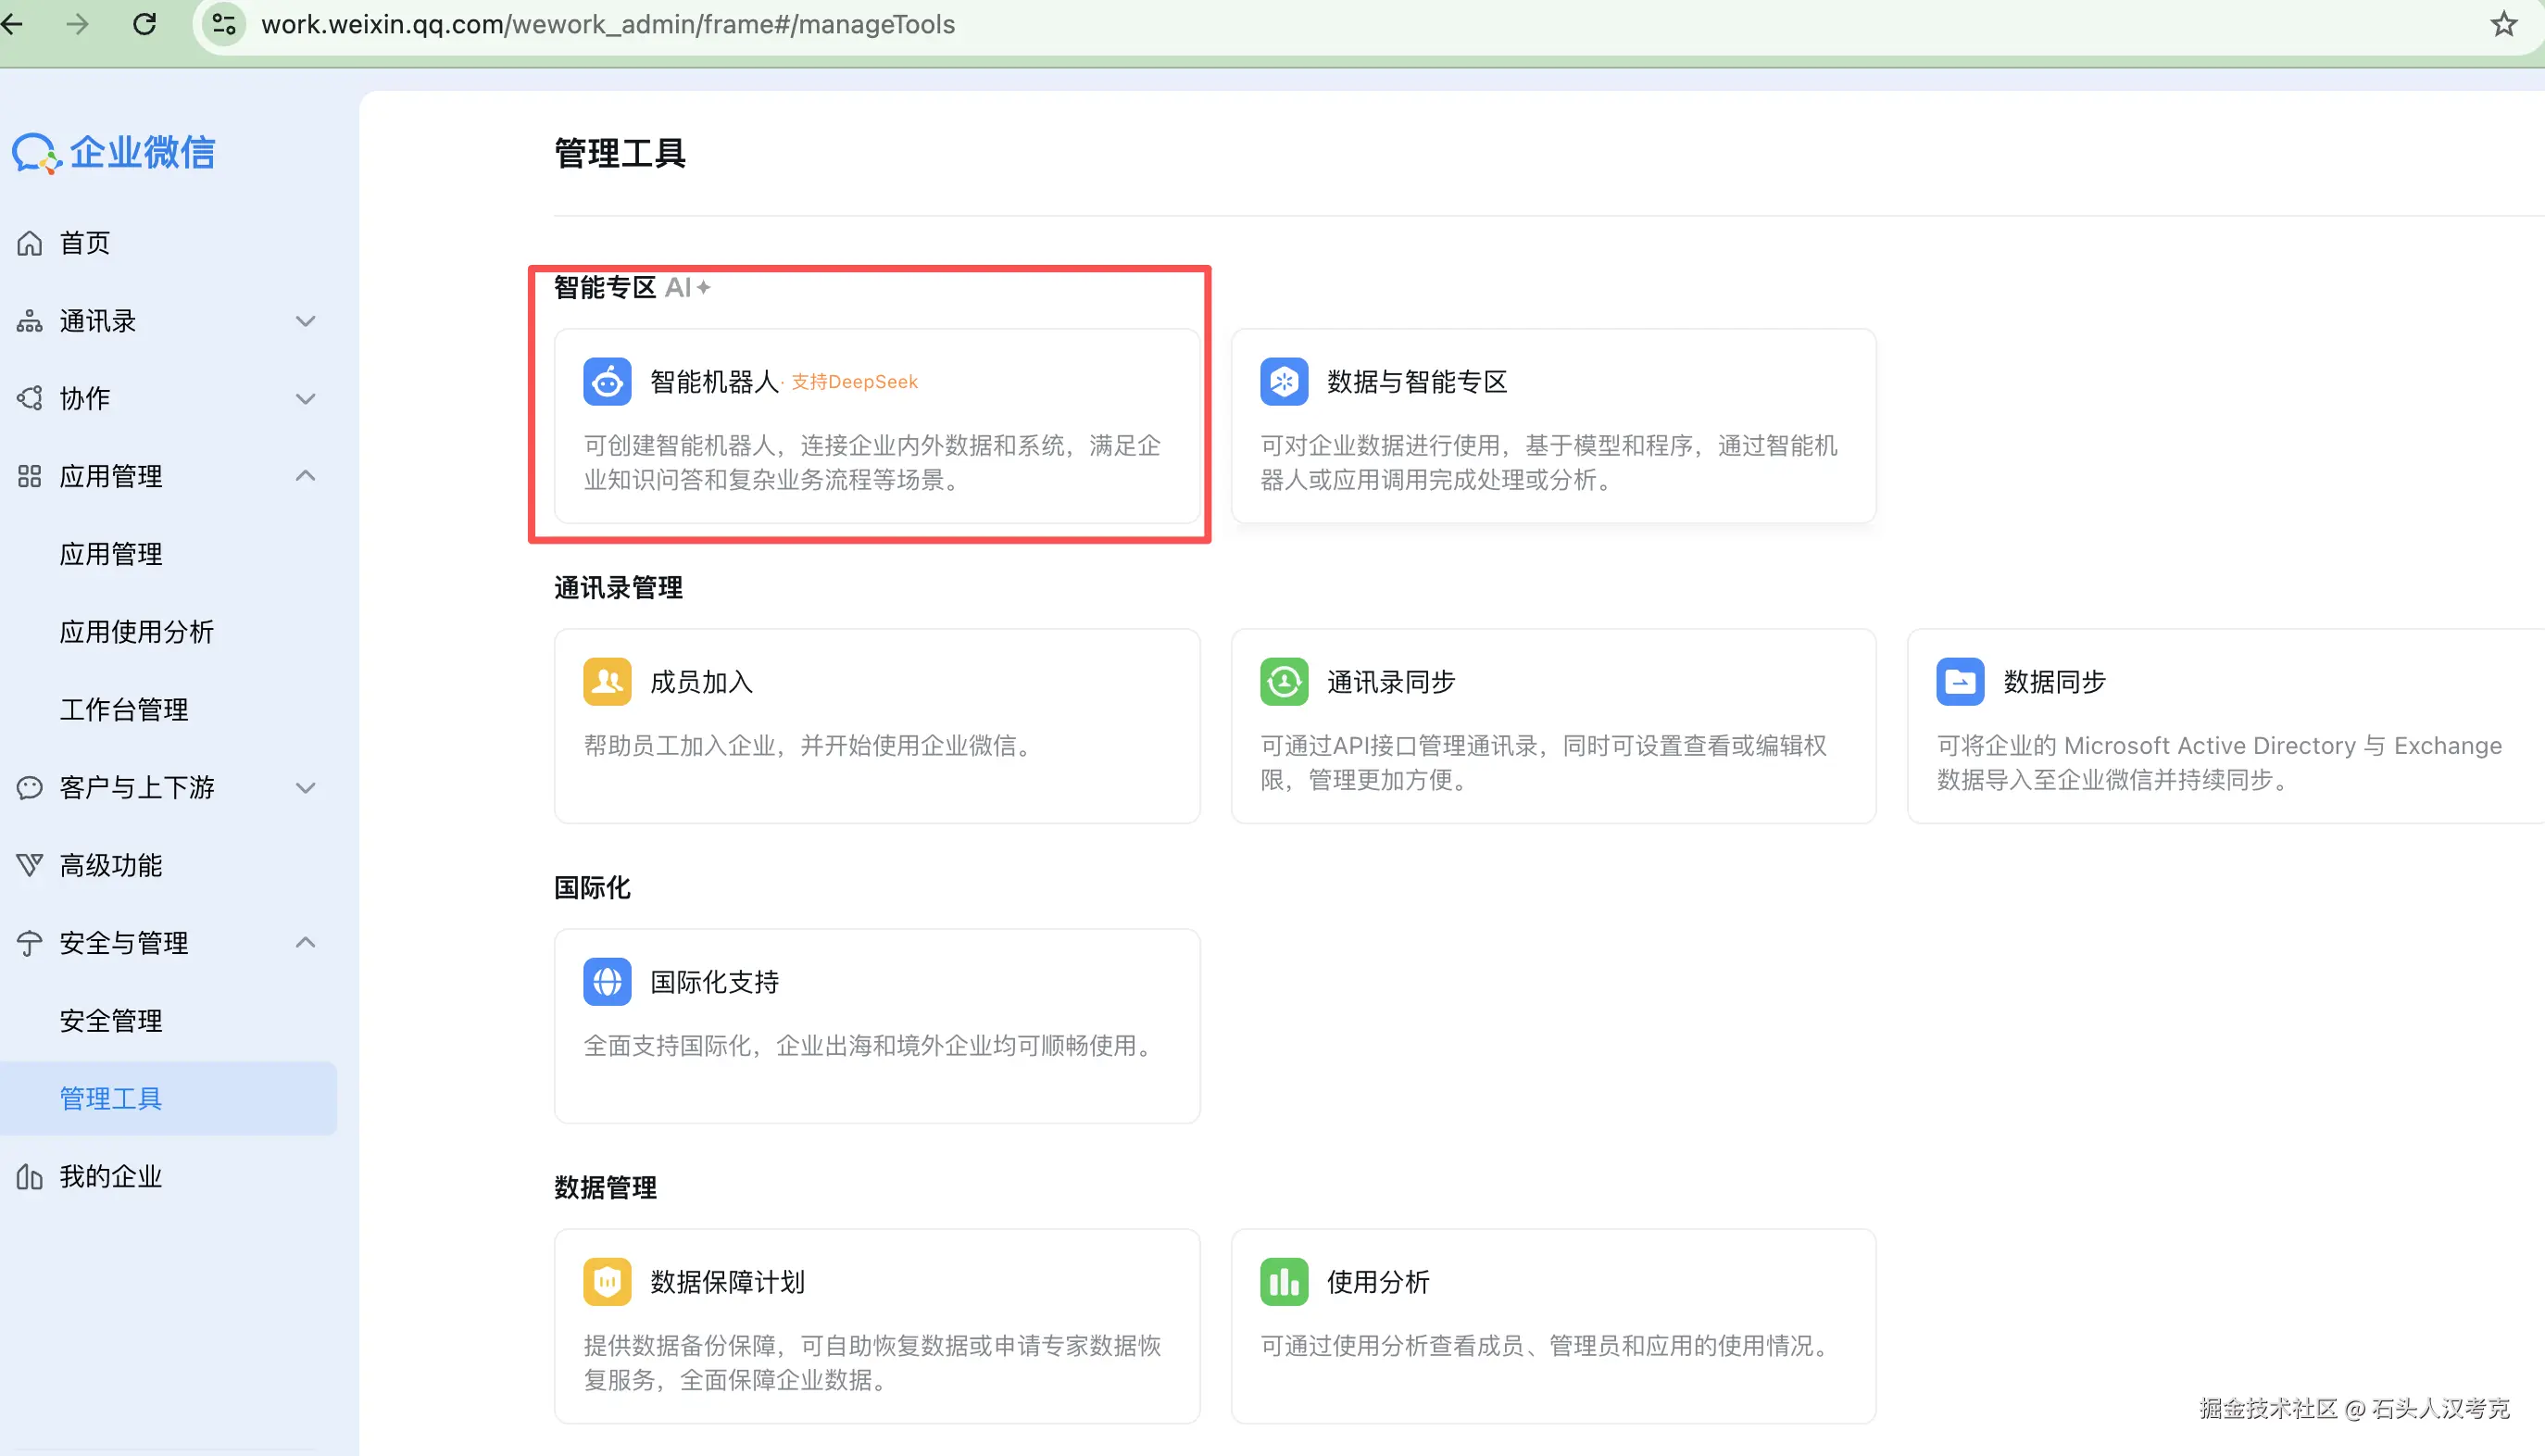Click the 数据同步 folder icon
This screenshot has width=2545, height=1456.
(1960, 681)
